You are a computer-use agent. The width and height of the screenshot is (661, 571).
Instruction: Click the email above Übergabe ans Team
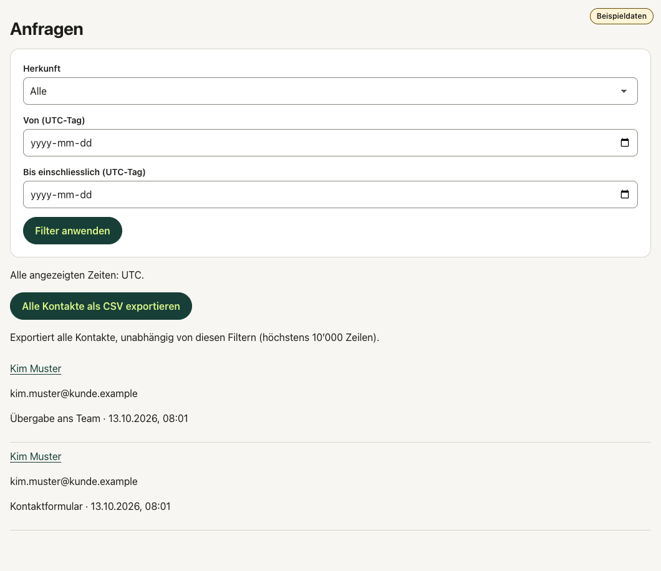pos(74,393)
